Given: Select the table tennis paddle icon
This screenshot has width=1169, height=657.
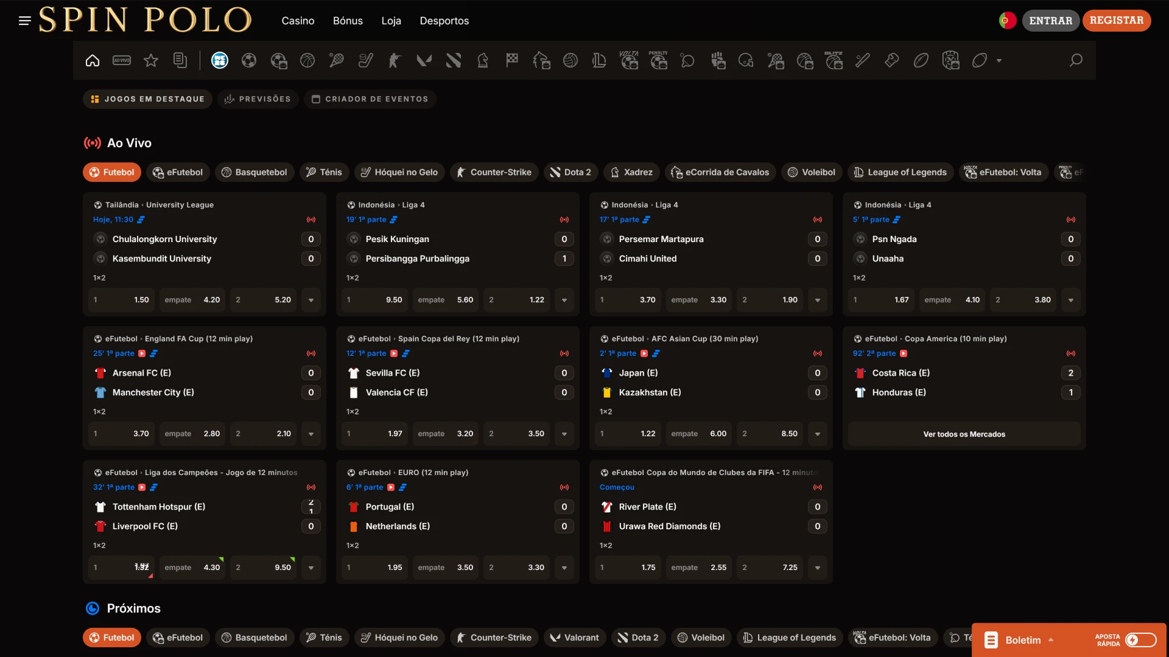Looking at the screenshot, I should [687, 60].
